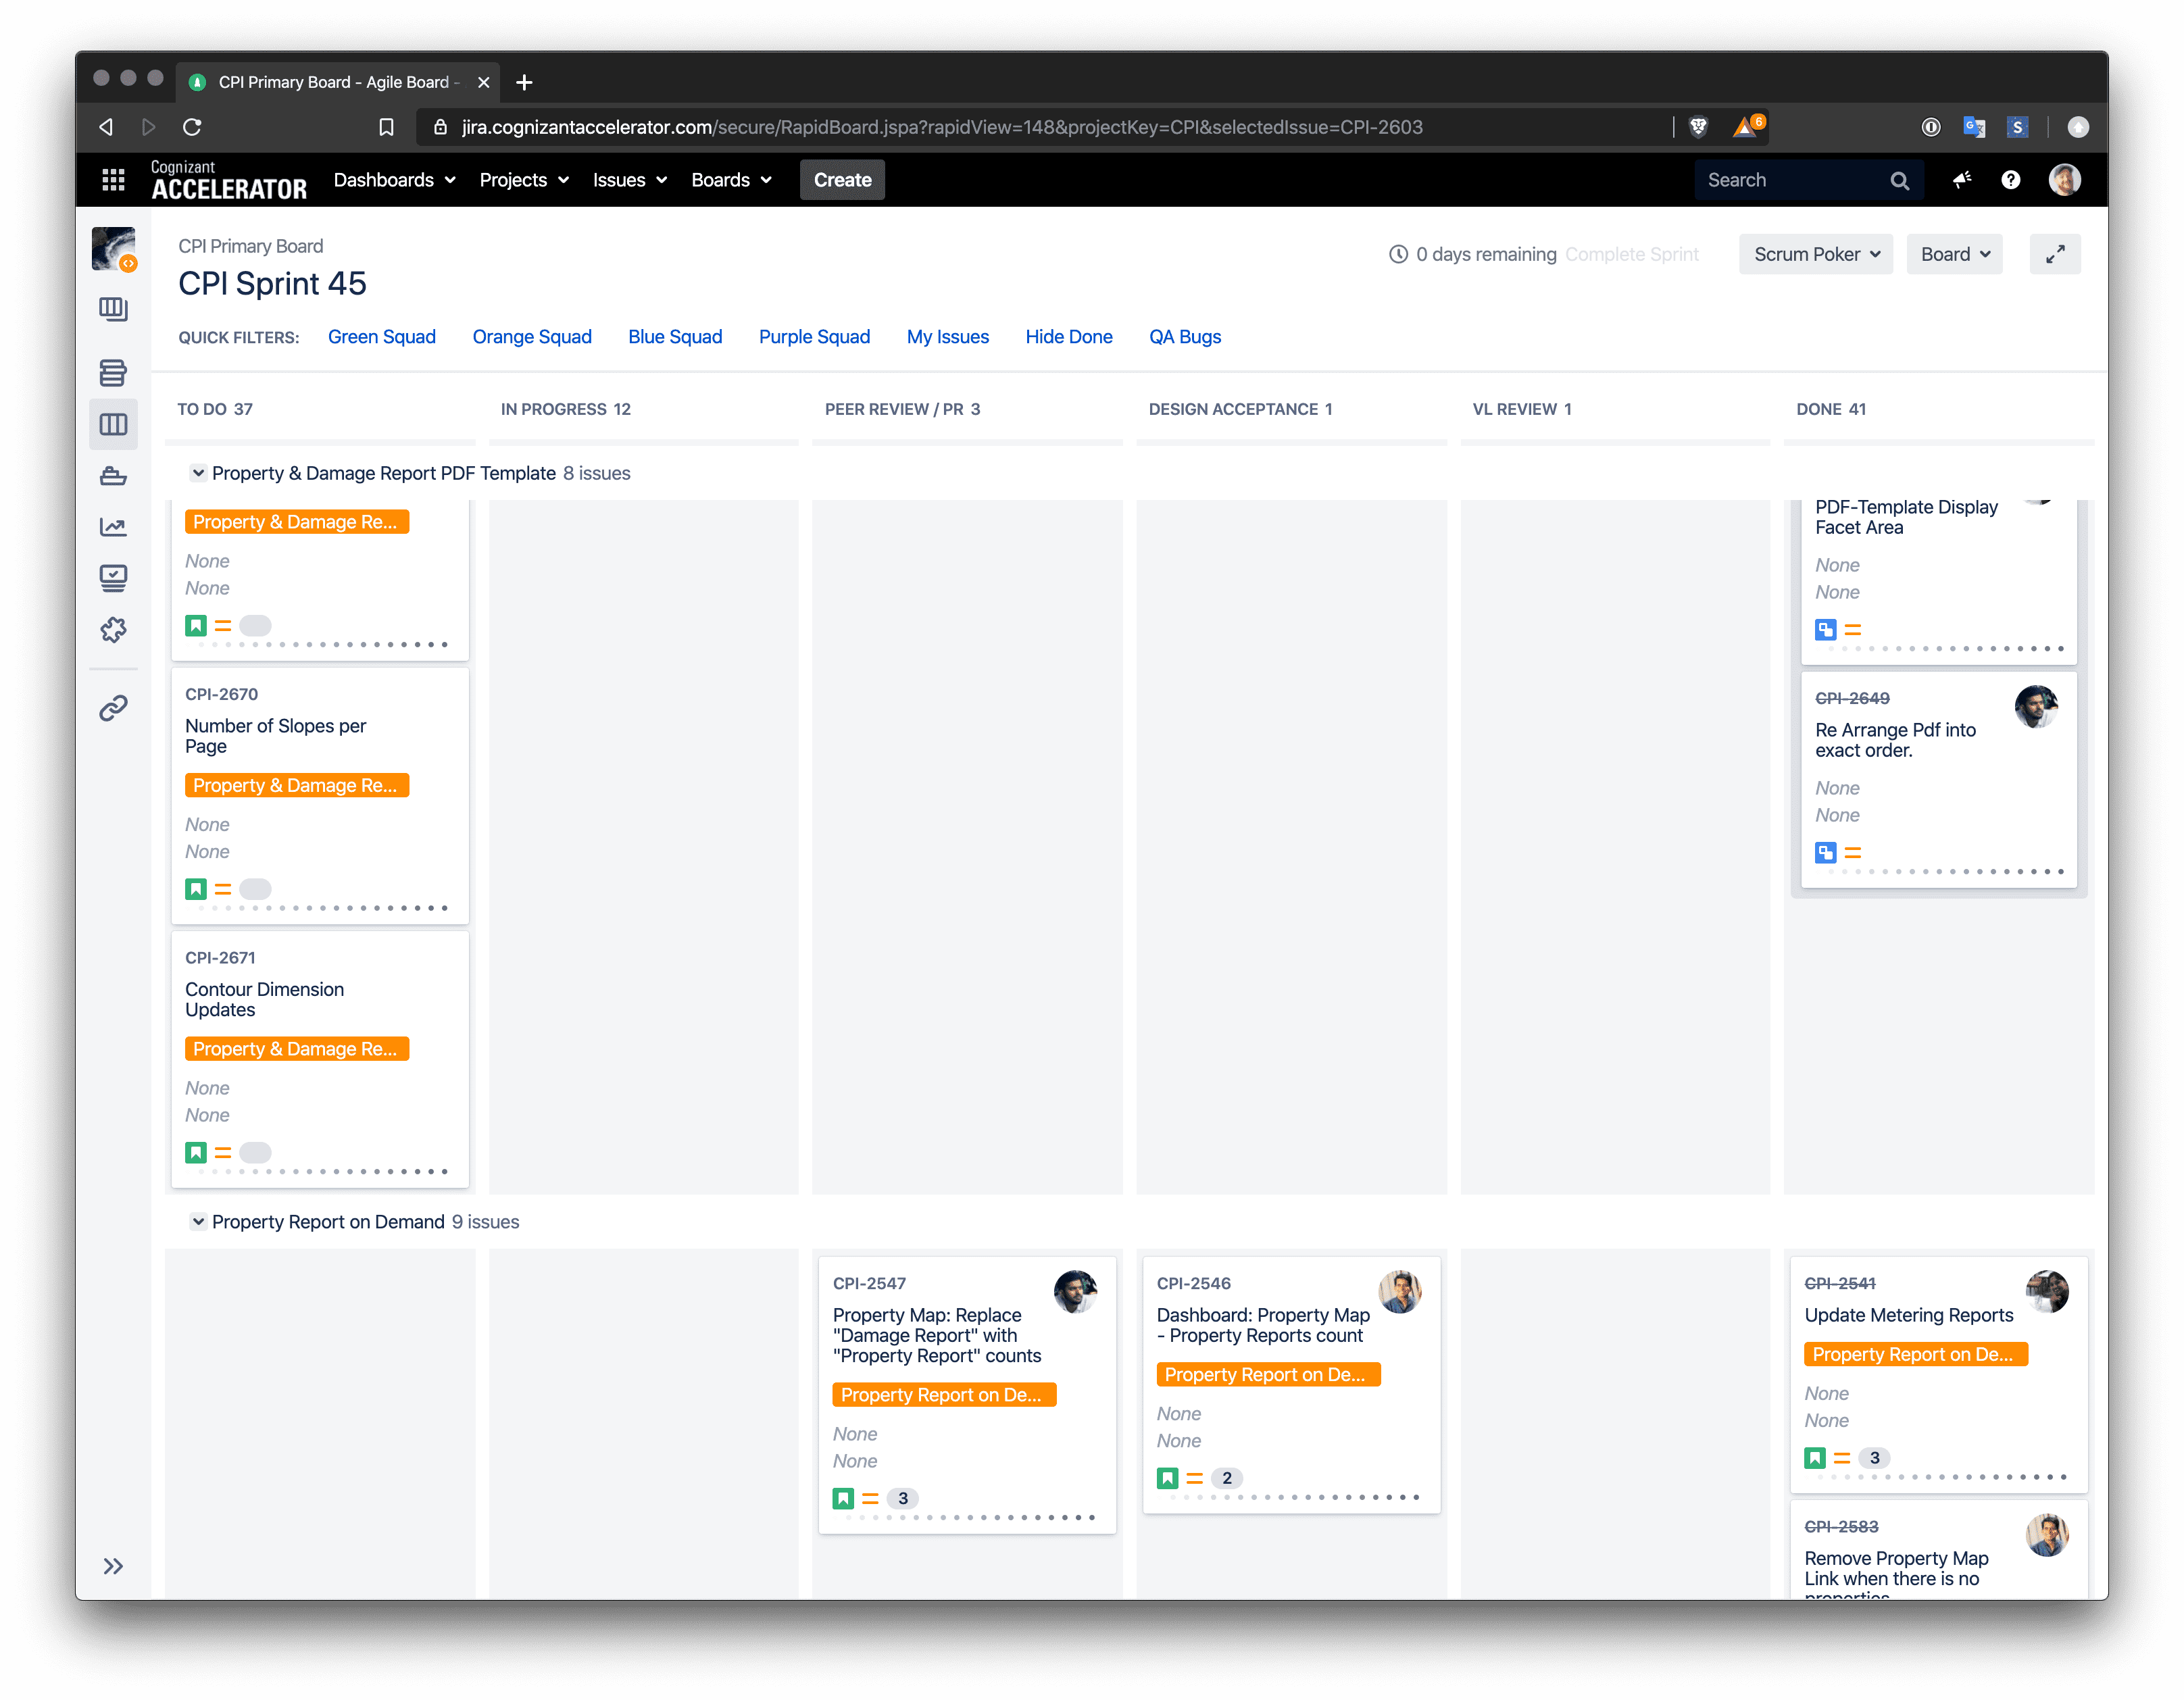The image size is (2184, 1700).
Task: Select card Re Arrange Pdf into exact order
Action: 1938,781
